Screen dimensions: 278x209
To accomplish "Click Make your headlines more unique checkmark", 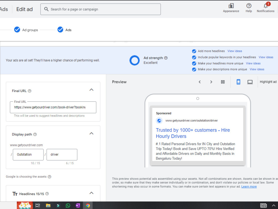I will 194,64.
